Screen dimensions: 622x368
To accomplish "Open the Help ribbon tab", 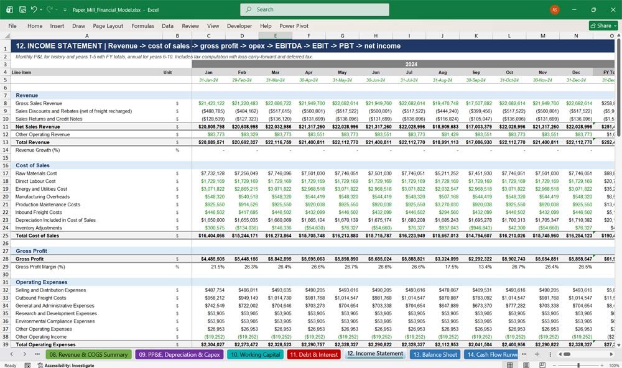I will pyautogui.click(x=266, y=25).
